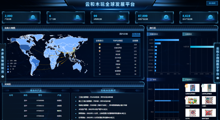Click the 木玩总产值 78.1亿元 overview line
The width and height of the screenshot is (220, 120).
[93, 109]
